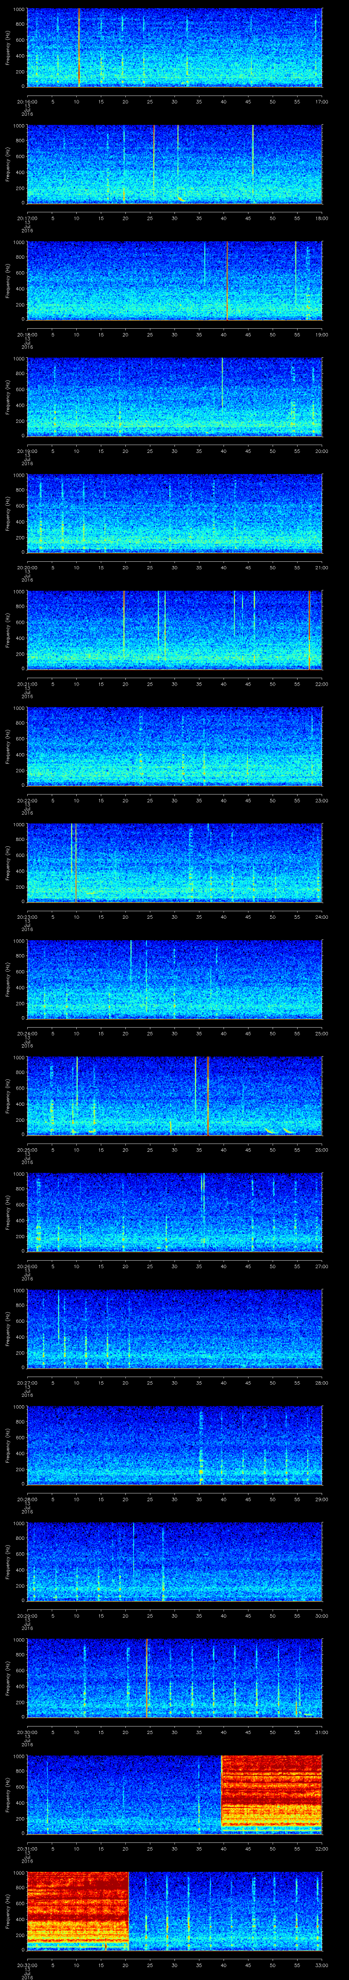Click the 20:26:00 start time label
The image size is (349, 1980).
(27, 1266)
